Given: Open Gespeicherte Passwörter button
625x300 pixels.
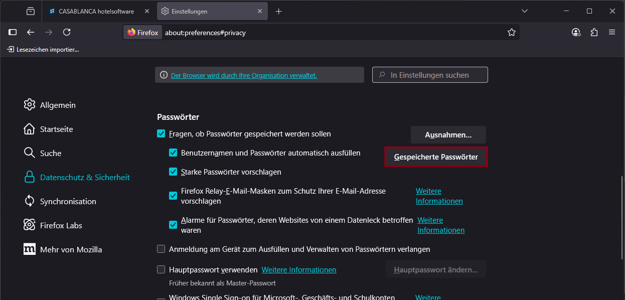Looking at the screenshot, I should click(436, 157).
